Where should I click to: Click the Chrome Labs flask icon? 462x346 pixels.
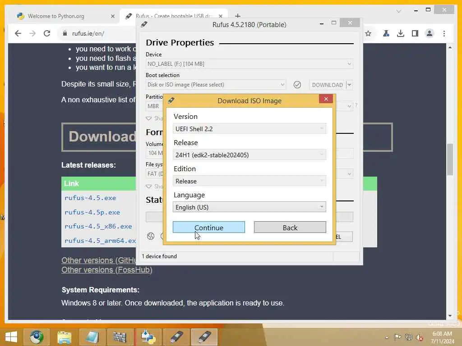pos(386,33)
